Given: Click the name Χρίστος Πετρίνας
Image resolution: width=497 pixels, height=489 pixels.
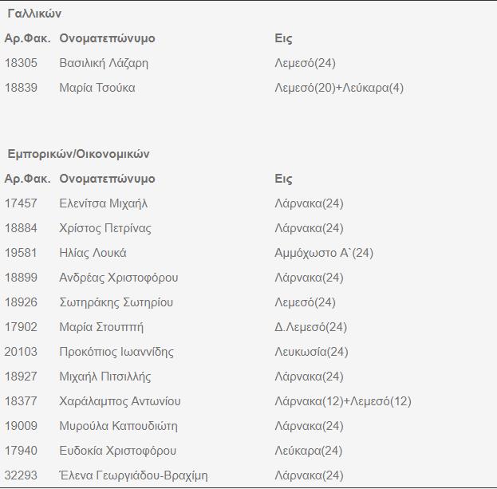Looking at the screenshot, I should tap(105, 228).
